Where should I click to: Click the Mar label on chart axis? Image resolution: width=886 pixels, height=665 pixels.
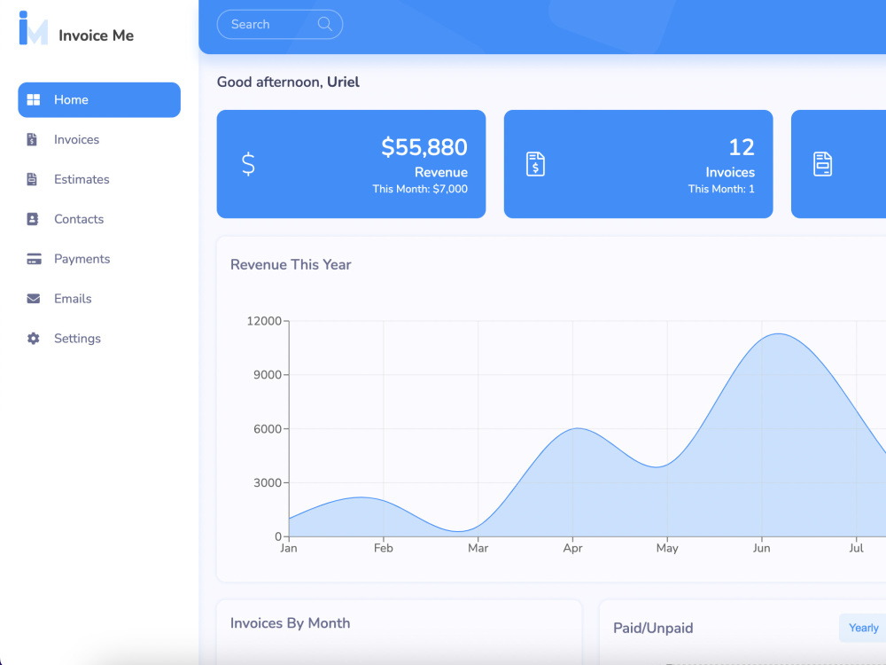[x=478, y=548]
